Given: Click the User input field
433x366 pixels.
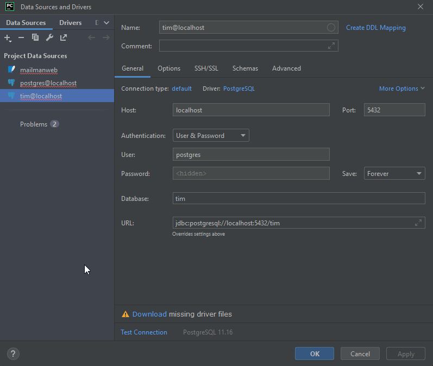Looking at the screenshot, I should (x=251, y=154).
